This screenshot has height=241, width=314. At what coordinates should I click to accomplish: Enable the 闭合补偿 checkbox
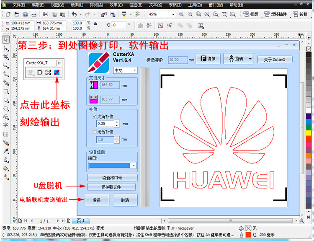[94, 132]
